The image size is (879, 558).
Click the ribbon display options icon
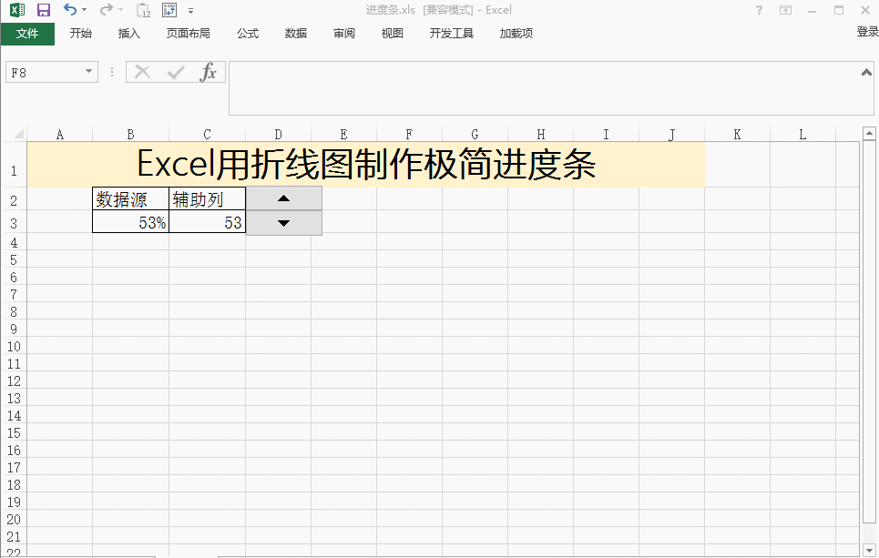pyautogui.click(x=784, y=10)
